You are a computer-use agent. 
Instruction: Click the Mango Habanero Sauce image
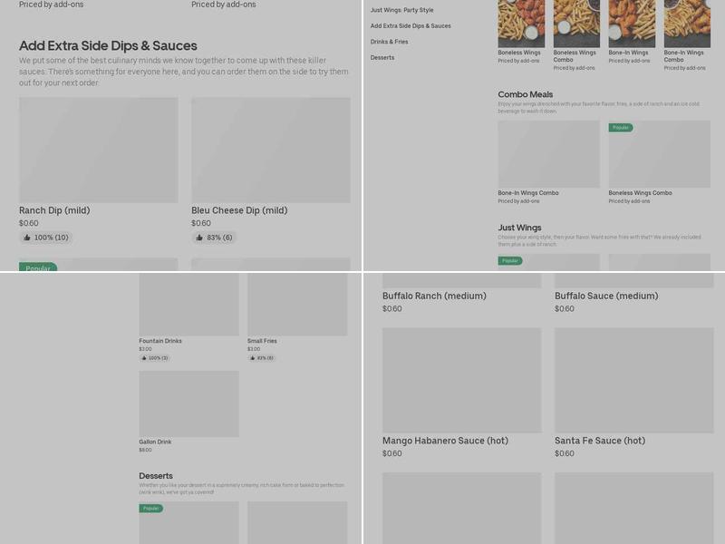click(461, 379)
